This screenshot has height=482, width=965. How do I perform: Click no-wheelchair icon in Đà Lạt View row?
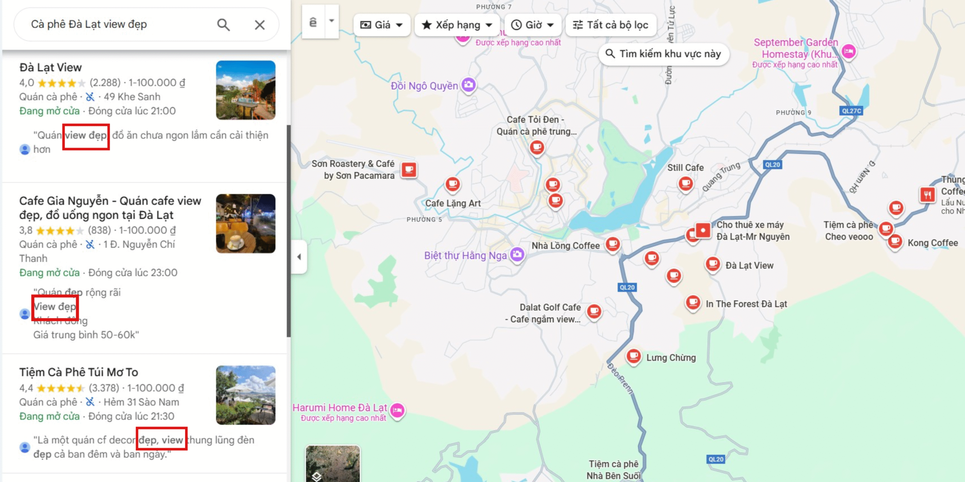coord(90,97)
